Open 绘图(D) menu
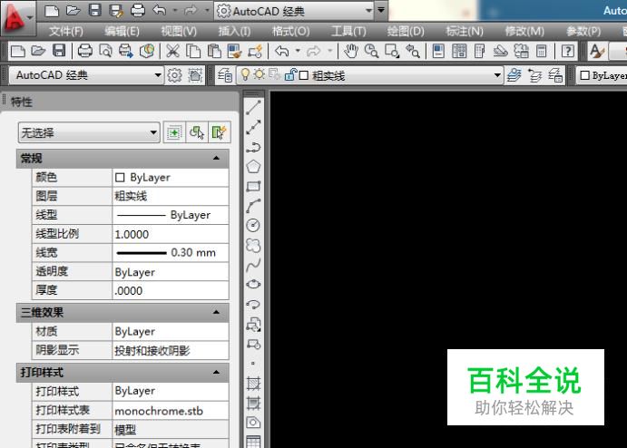The height and width of the screenshot is (448, 627). 406,31
